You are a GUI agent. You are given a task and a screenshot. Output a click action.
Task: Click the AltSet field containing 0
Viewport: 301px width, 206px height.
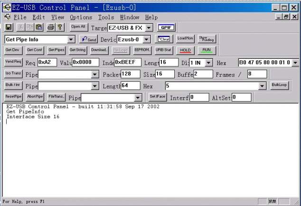[x=242, y=97]
